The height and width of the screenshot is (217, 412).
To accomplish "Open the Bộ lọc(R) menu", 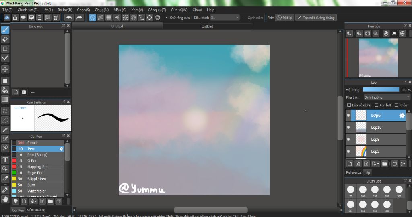I will point(65,10).
